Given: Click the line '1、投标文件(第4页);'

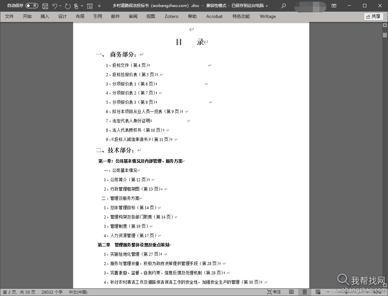Looking at the screenshot, I should tap(128, 65).
